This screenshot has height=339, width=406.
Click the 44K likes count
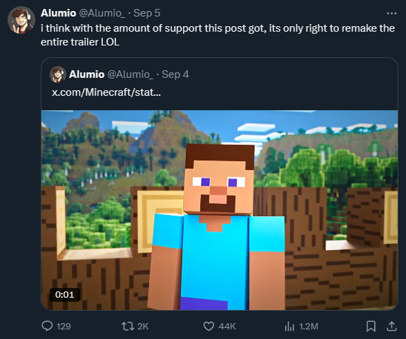pyautogui.click(x=227, y=327)
